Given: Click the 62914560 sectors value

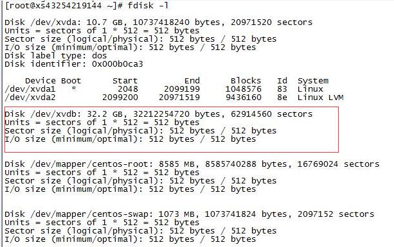Looking at the screenshot, I should 272,114.
